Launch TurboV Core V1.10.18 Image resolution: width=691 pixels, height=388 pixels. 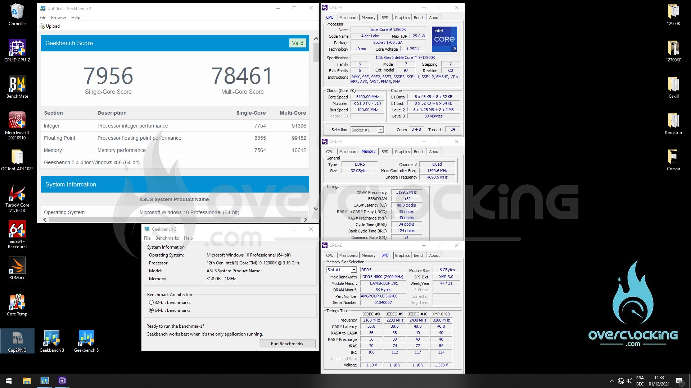point(17,199)
